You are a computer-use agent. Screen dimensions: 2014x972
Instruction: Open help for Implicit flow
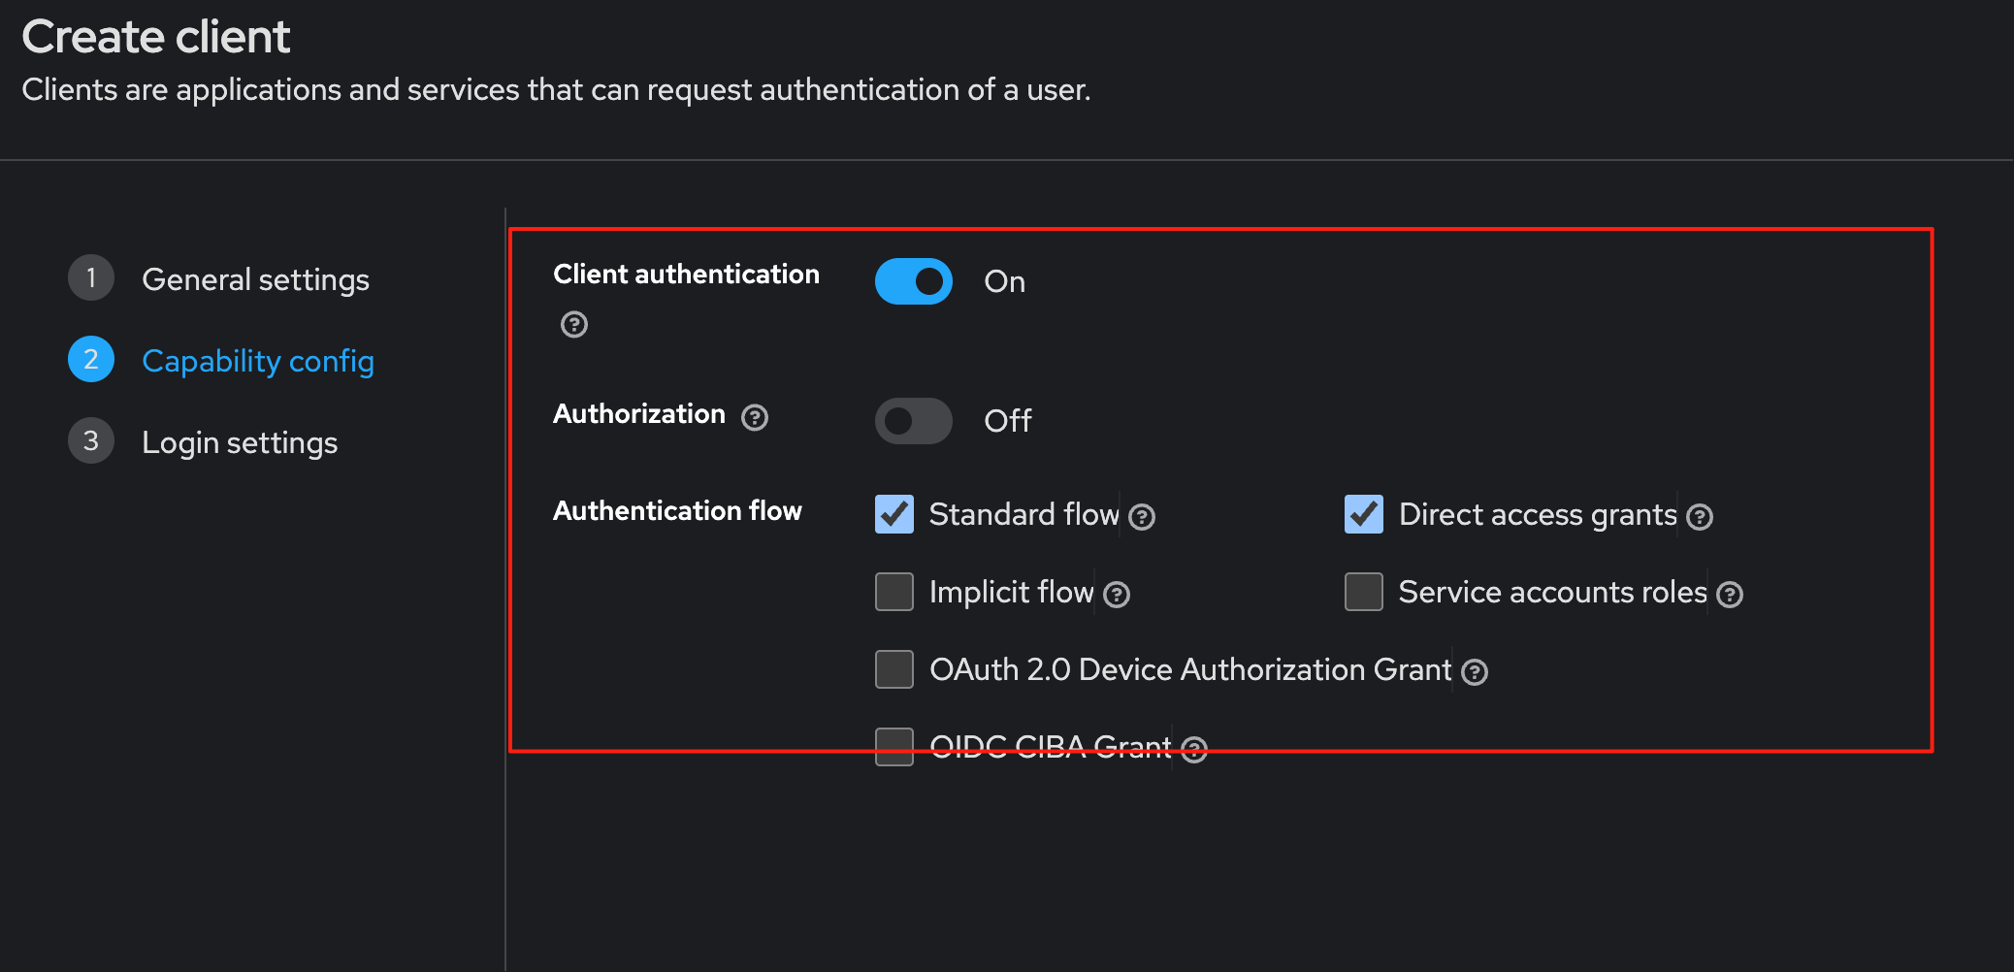(1117, 595)
